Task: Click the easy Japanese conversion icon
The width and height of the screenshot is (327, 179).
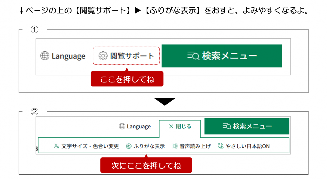Action: click(x=221, y=146)
